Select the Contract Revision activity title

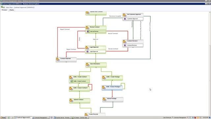pos(132,41)
